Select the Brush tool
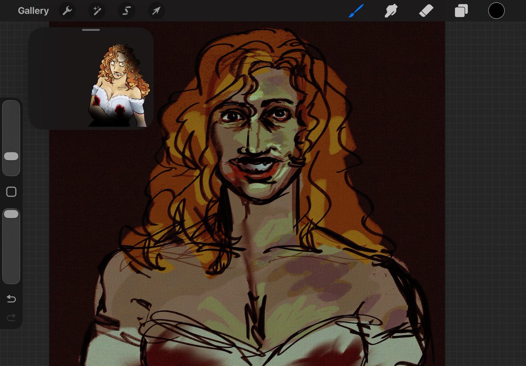526x366 pixels. coord(356,11)
